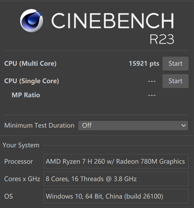Screen dimensions: 194x208
Task: Click the Cinebench sphere logo icon
Action: click(x=32, y=21)
